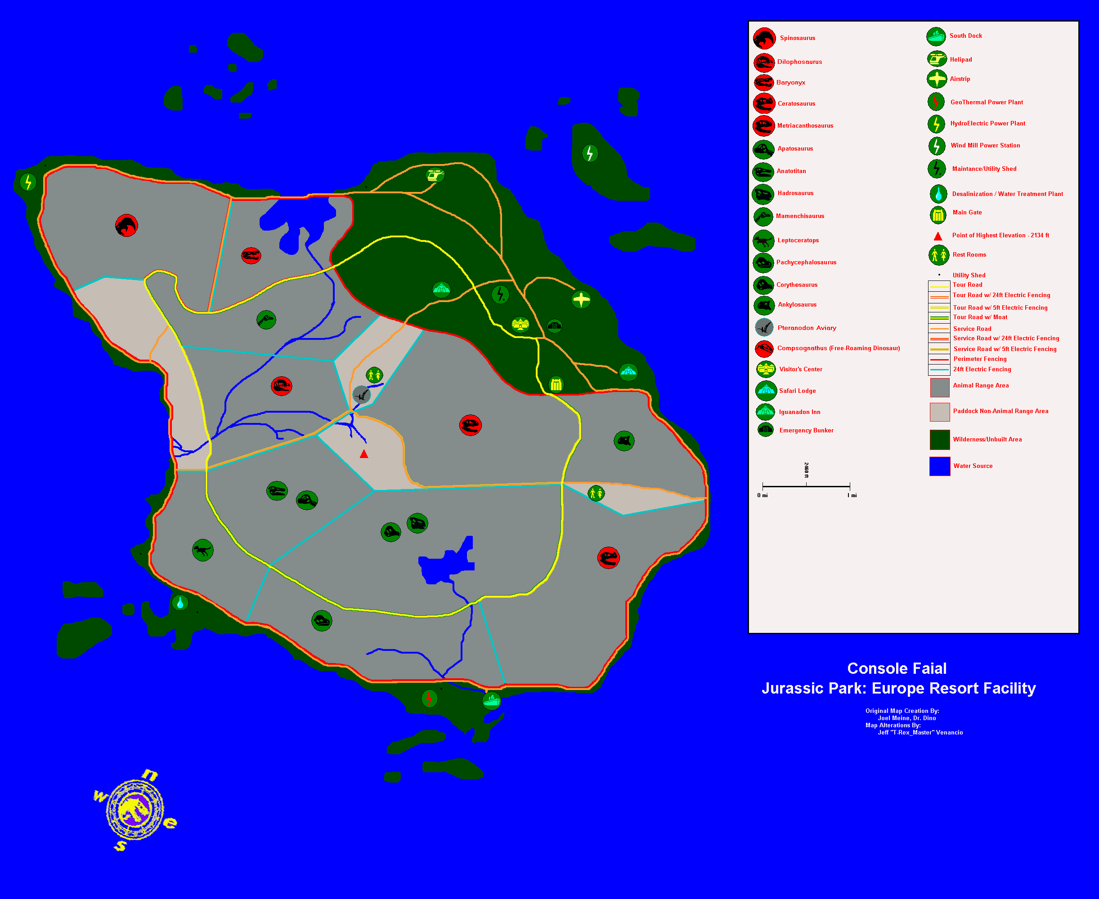
Task: Select the Airstrip legend icon
Action: (x=937, y=79)
